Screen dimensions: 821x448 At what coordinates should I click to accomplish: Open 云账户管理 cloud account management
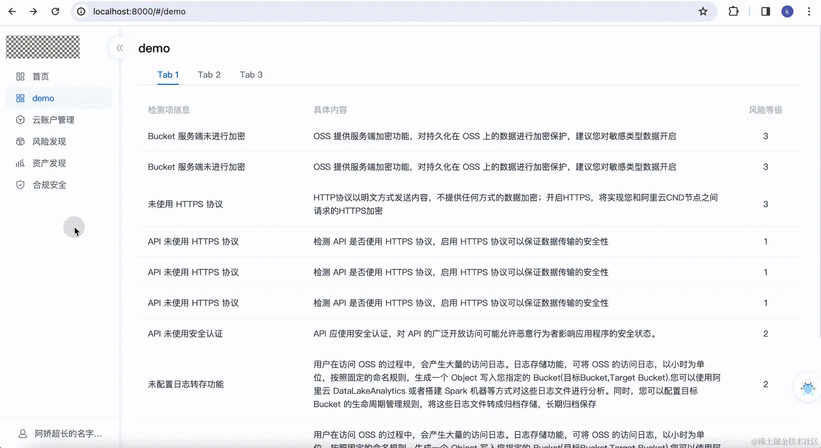coord(53,120)
